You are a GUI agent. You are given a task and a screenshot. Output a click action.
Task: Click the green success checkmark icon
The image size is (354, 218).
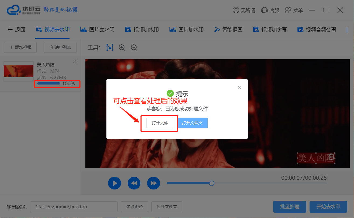coord(170,93)
